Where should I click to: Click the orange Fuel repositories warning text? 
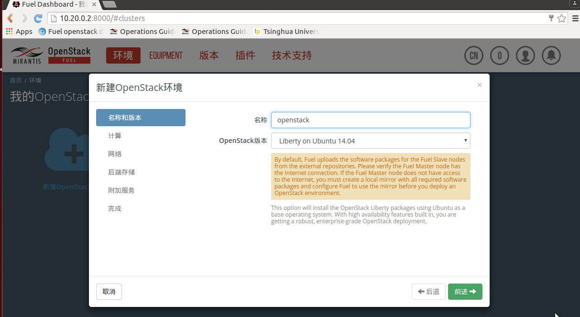[x=371, y=176]
